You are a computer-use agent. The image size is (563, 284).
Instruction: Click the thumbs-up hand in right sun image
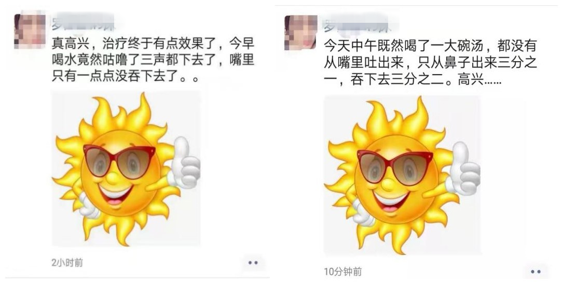(464, 168)
